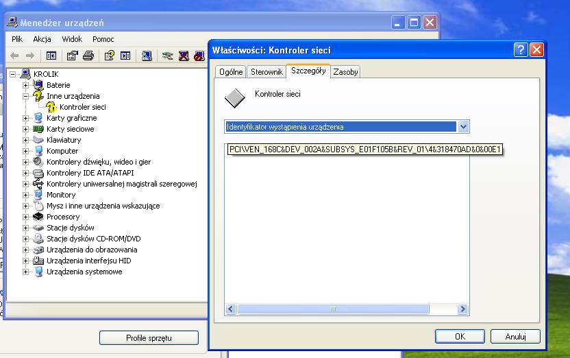Toggle the console tree pane toolbar icon
The height and width of the screenshot is (358, 570).
(x=51, y=56)
